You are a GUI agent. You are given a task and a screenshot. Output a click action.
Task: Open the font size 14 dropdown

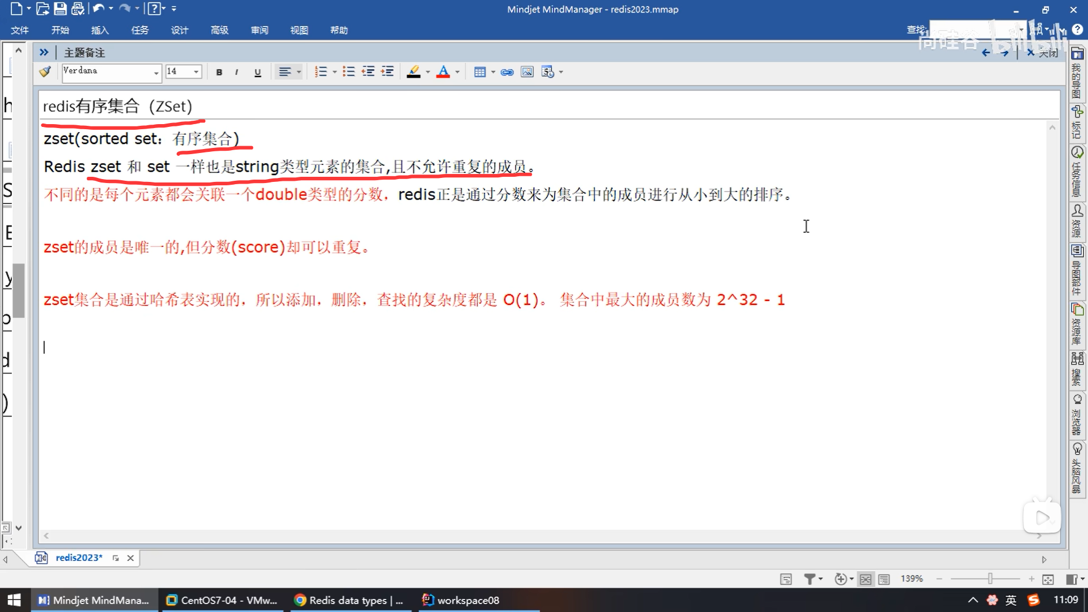pos(196,72)
